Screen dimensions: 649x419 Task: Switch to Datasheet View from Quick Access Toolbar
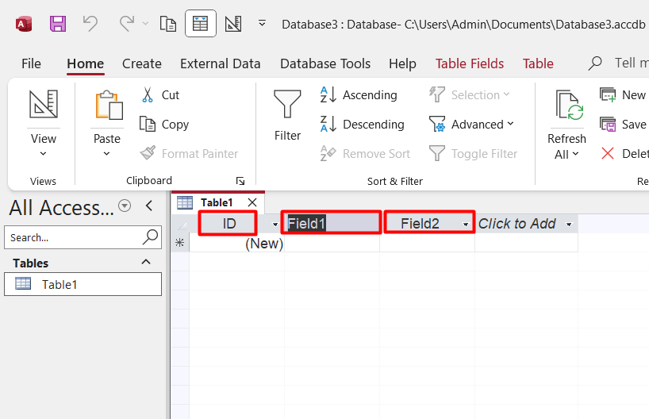pos(200,24)
